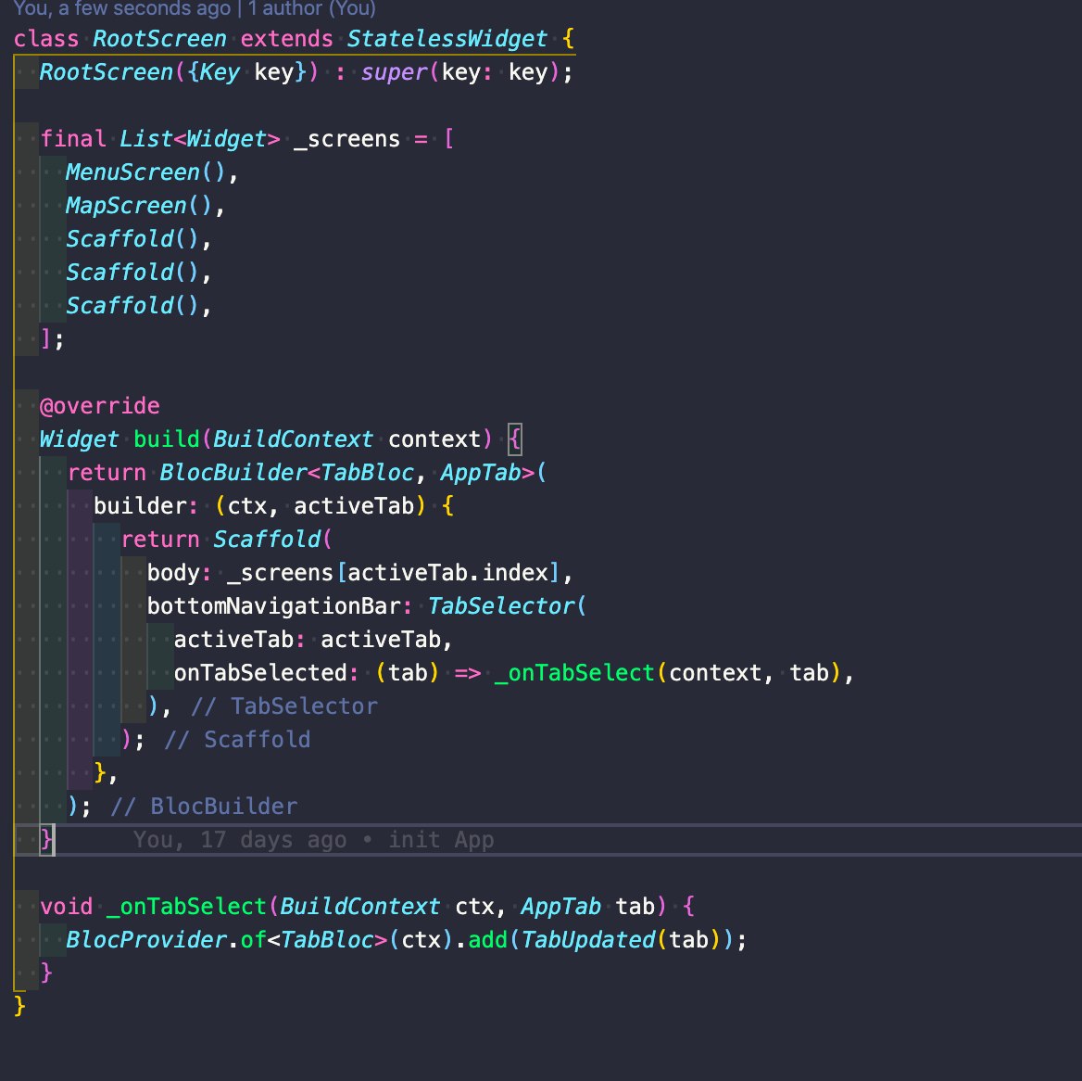Click the 'MenuScreen()' list entry
The width and height of the screenshot is (1082, 1081).
pos(145,172)
